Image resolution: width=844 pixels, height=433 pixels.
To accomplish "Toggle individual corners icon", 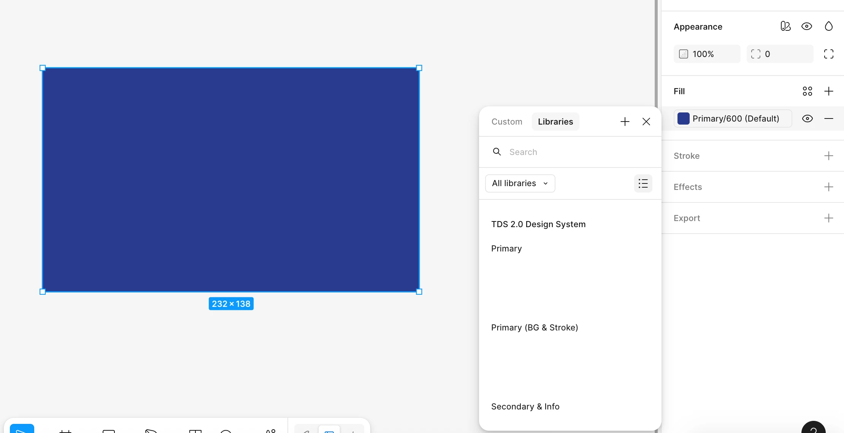I will click(x=829, y=54).
